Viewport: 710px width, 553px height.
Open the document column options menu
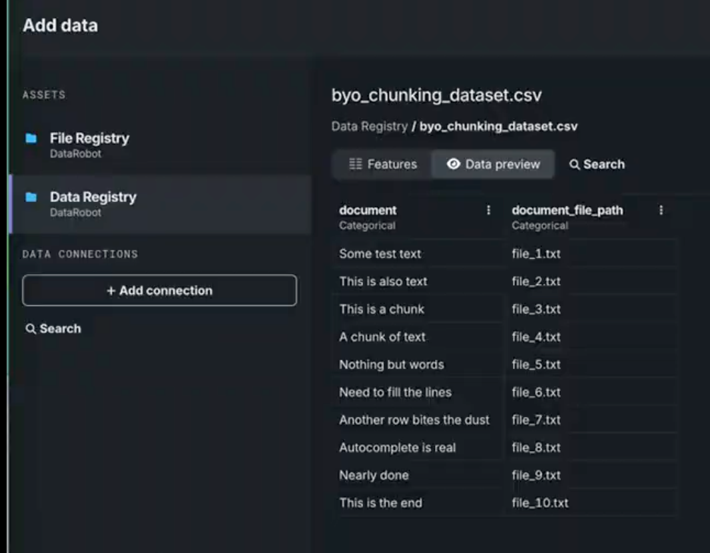(x=488, y=211)
